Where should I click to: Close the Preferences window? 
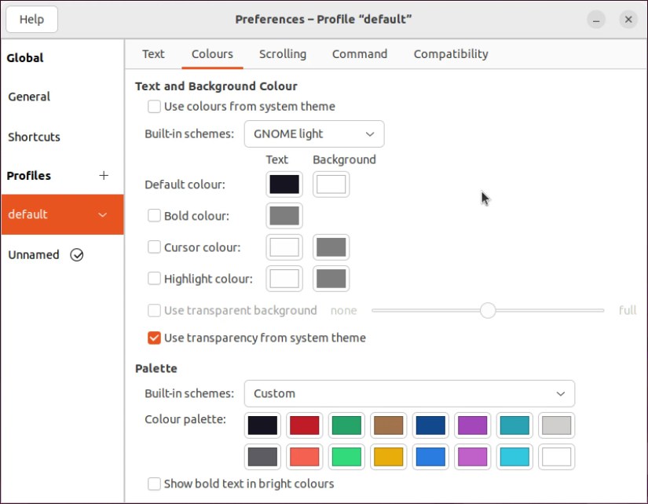pos(628,20)
